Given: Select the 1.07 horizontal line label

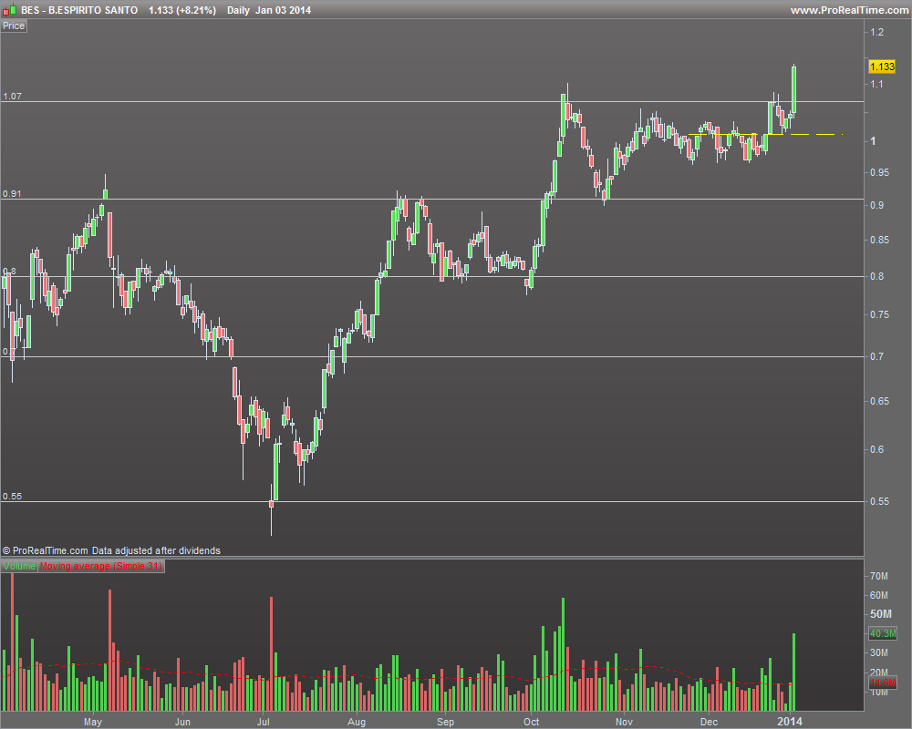Looking at the screenshot, I should point(12,96).
